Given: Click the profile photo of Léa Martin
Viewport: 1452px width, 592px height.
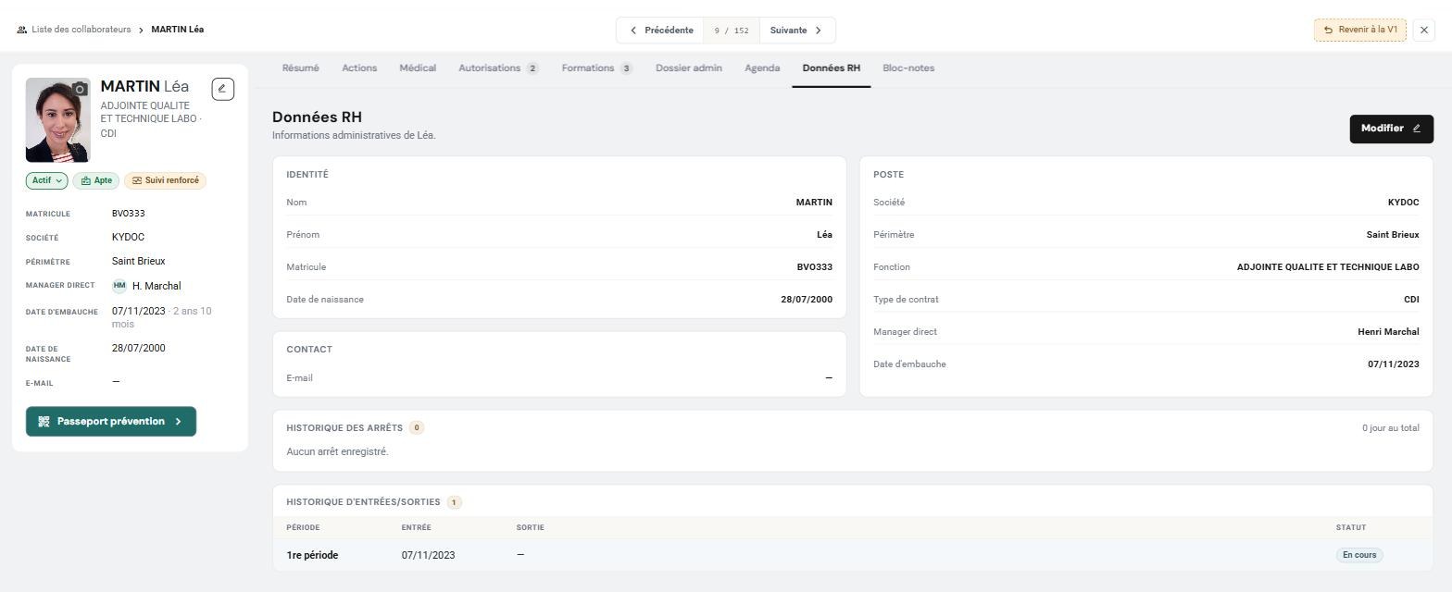Looking at the screenshot, I should click(57, 120).
